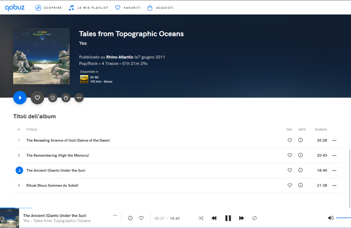Open the Rhino Atlantic label link
This screenshot has height=228, width=351.
120,57
